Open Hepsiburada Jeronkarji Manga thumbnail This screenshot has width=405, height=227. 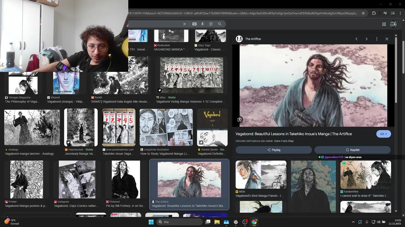(x=81, y=128)
